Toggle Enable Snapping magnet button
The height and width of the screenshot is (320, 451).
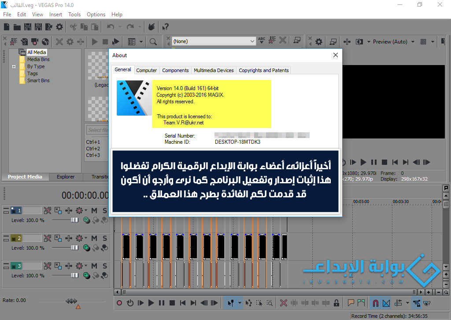[x=376, y=303]
